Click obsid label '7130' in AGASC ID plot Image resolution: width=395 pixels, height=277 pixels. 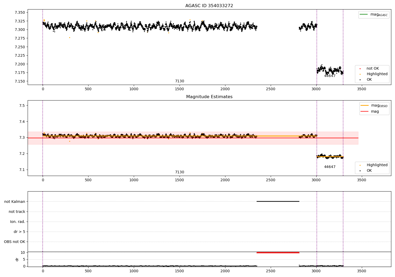point(180,81)
